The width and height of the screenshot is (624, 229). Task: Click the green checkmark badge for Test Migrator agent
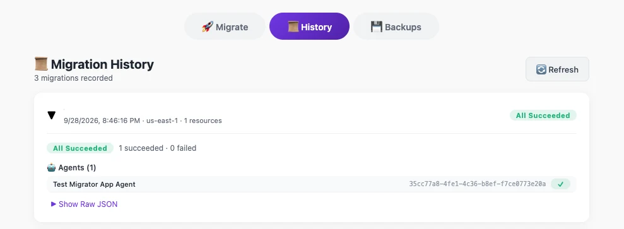(x=560, y=184)
